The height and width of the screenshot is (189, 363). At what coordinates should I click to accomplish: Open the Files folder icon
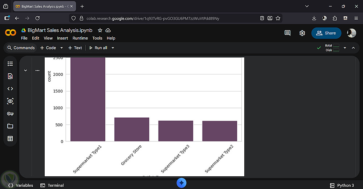(10, 126)
